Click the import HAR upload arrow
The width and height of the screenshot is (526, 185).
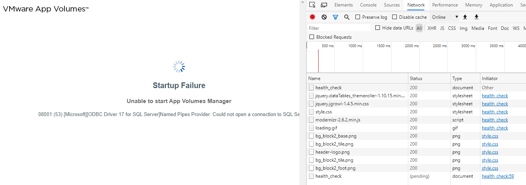point(465,17)
